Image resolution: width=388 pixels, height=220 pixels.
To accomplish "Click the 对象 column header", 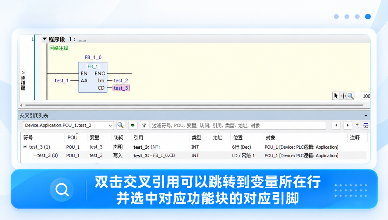I will [x=270, y=138].
